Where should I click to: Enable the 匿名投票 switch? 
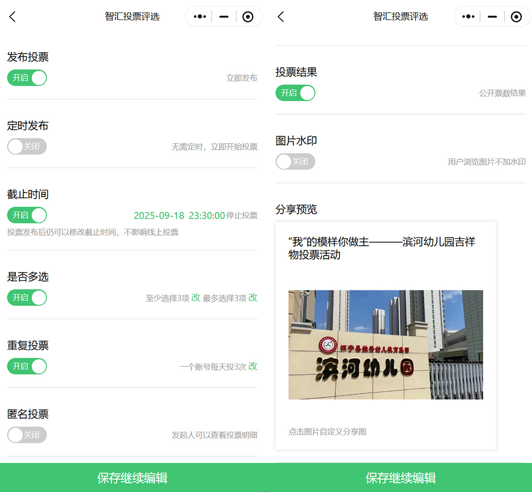[27, 435]
